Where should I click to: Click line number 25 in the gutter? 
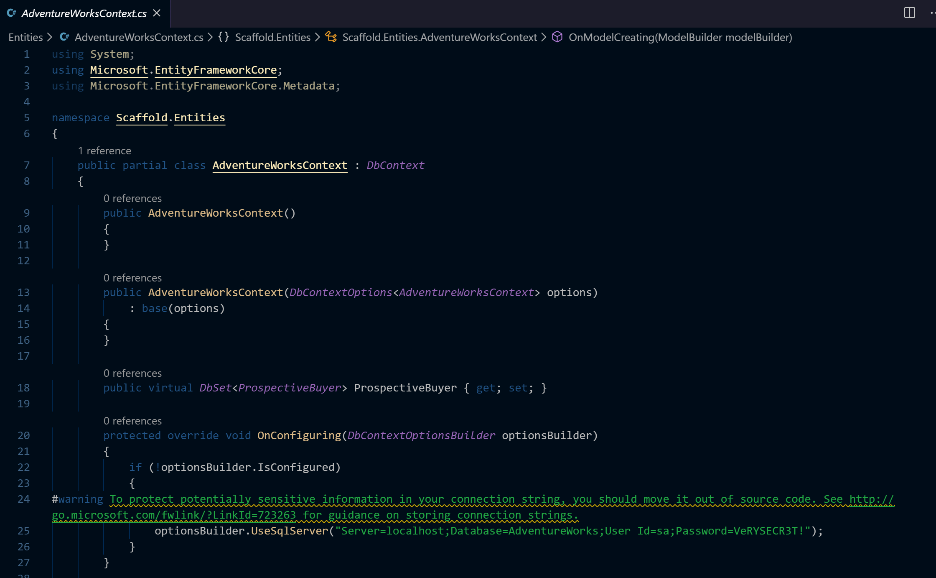pyautogui.click(x=23, y=531)
